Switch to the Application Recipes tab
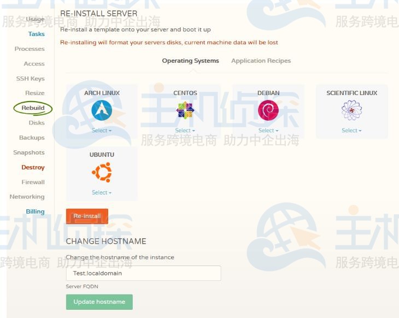The height and width of the screenshot is (318, 399). [x=261, y=61]
